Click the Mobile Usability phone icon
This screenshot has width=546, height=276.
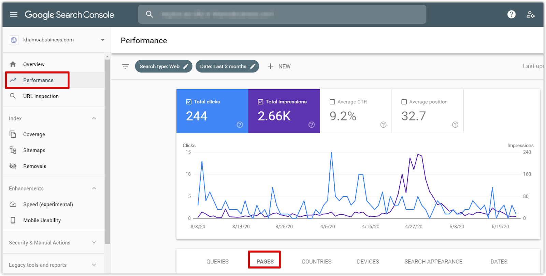pos(13,220)
